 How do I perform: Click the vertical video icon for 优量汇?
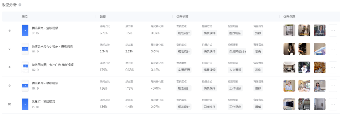[x=25, y=104]
